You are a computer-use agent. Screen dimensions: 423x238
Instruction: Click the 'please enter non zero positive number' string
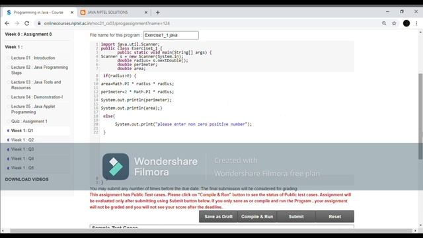tap(201, 124)
